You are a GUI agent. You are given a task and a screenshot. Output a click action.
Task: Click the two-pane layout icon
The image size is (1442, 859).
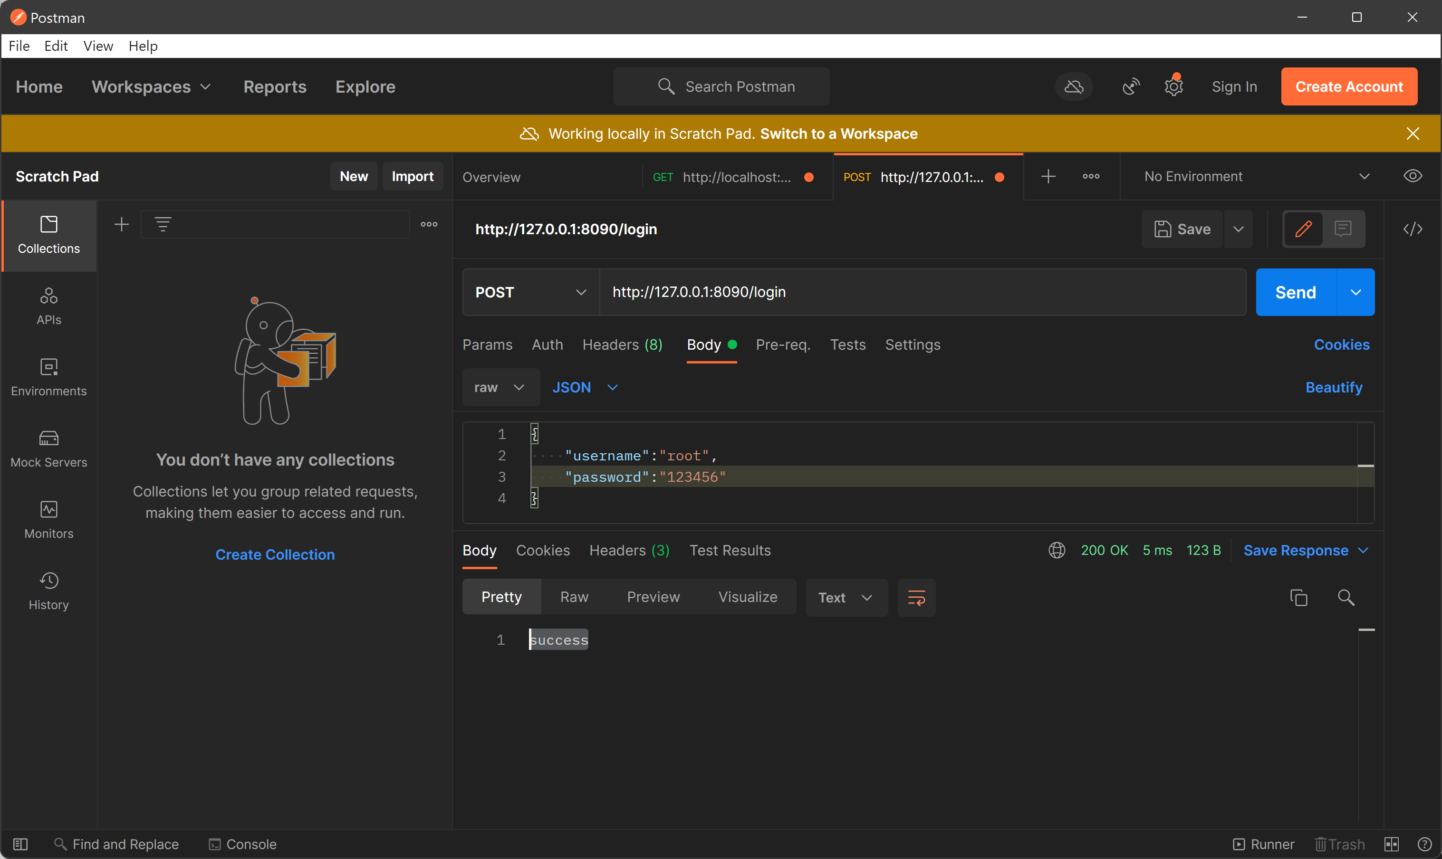[x=1392, y=845]
